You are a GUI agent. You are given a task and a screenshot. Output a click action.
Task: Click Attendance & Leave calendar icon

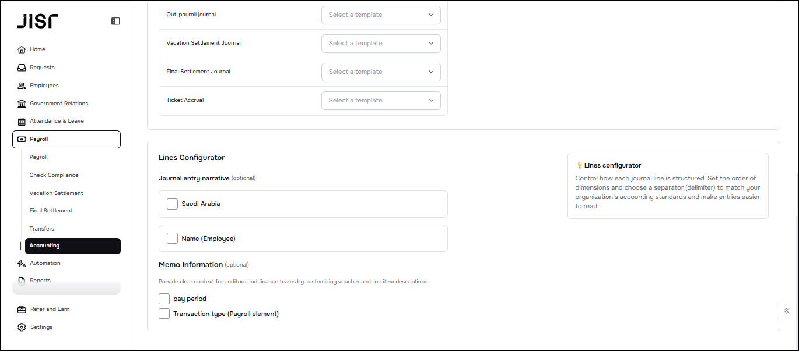(x=22, y=121)
